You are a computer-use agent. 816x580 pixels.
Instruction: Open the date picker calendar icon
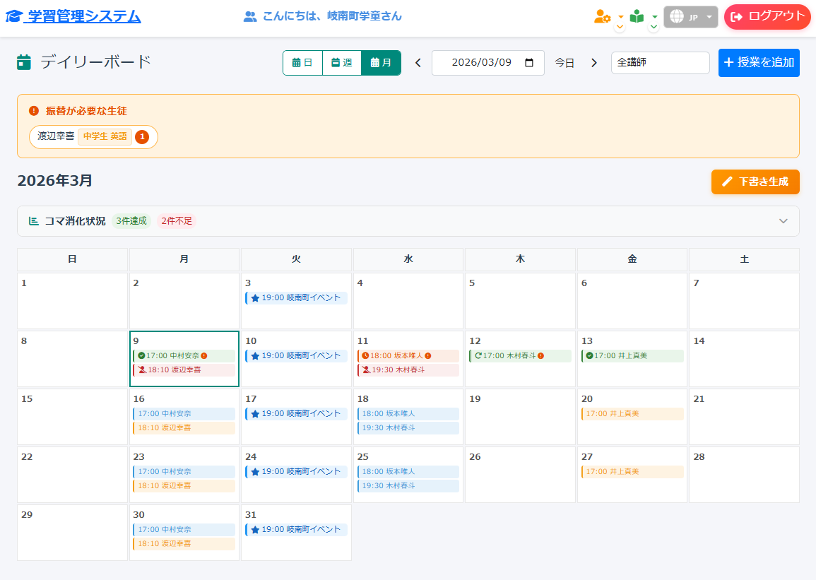(529, 63)
